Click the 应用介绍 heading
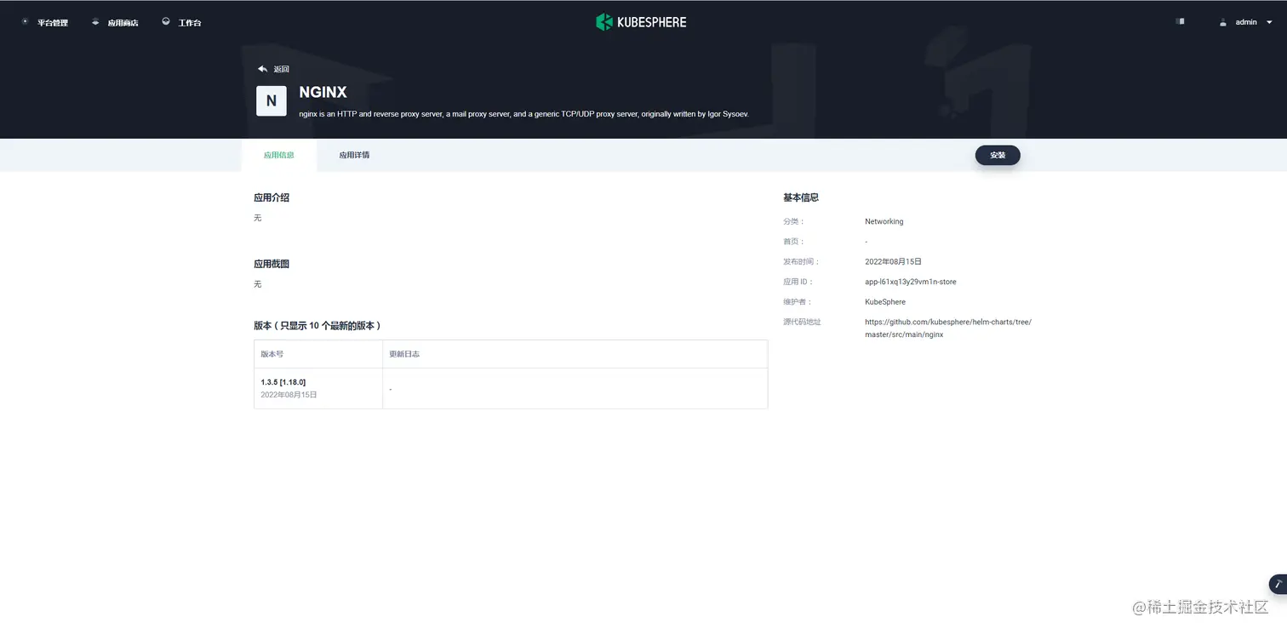The width and height of the screenshot is (1287, 634). point(272,197)
